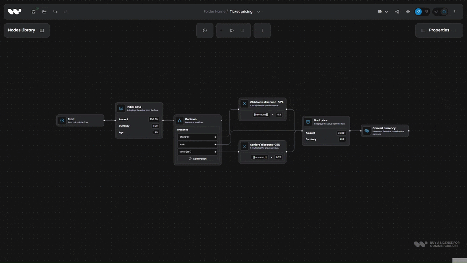Click the Nodes Library title
The height and width of the screenshot is (263, 467).
click(22, 30)
